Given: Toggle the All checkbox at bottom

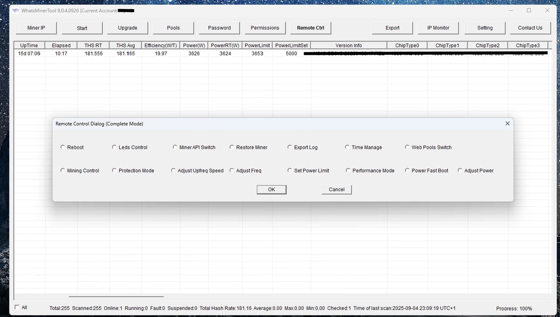Looking at the screenshot, I should tap(17, 307).
